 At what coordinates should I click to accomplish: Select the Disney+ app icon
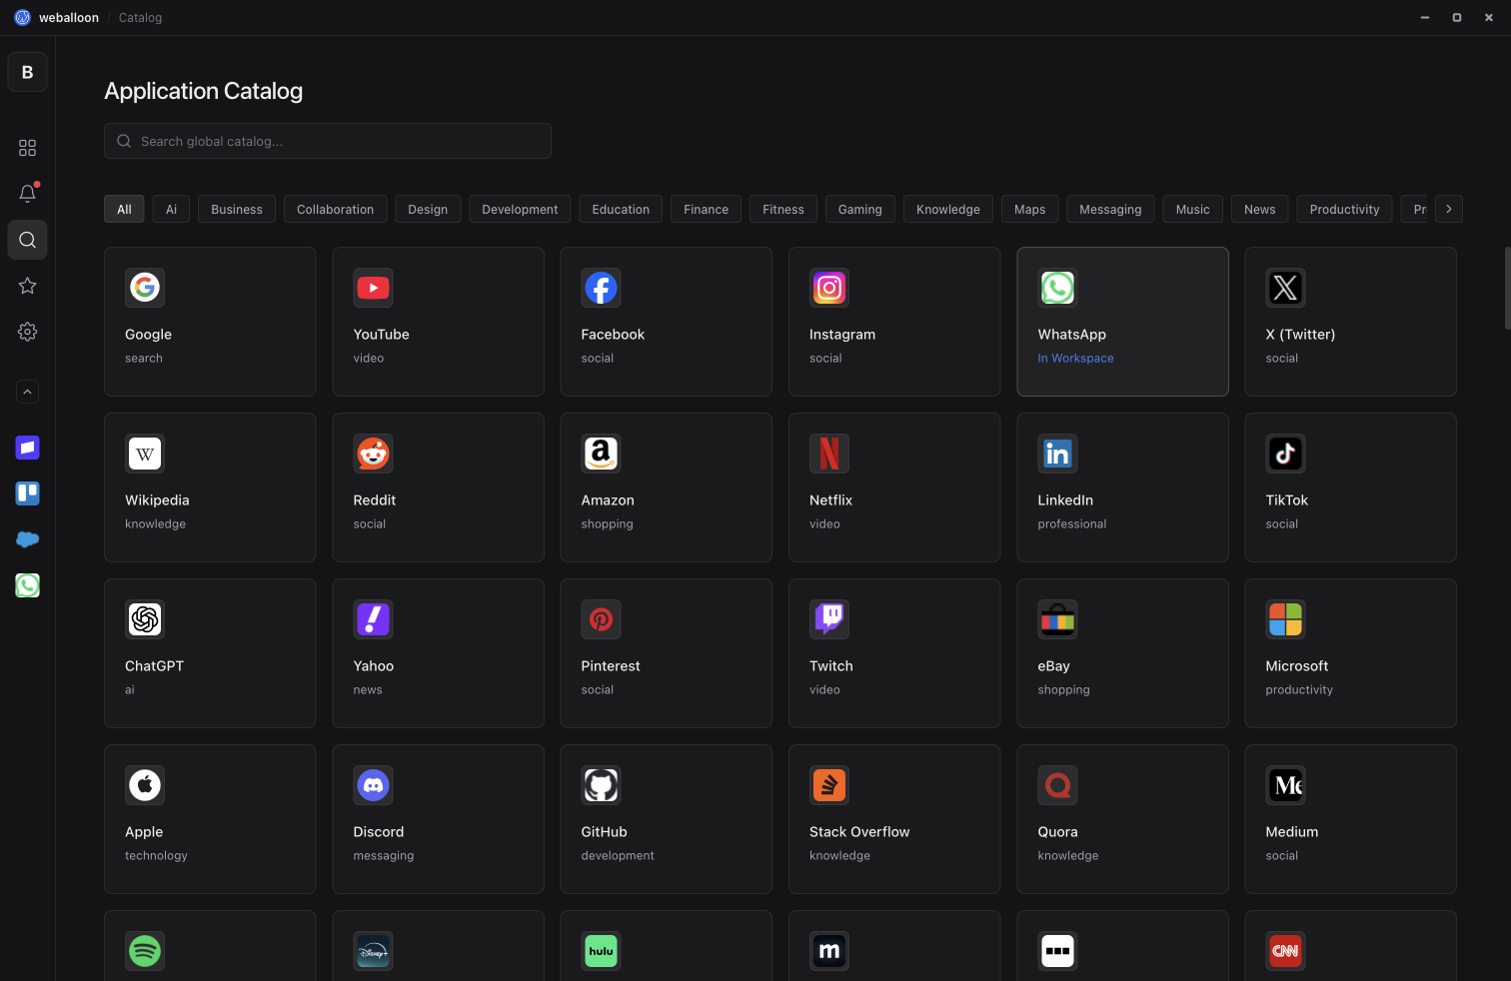pos(373,951)
